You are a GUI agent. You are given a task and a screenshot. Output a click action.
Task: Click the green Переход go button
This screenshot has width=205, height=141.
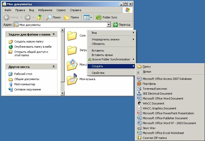point(122,25)
